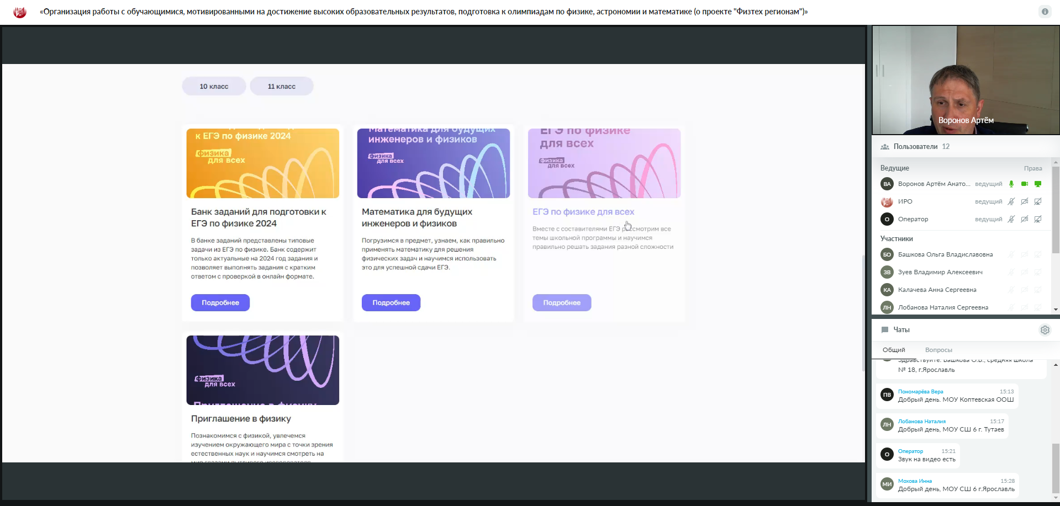Screen dimensions: 1060x506
Task: Toggle disabled screen share icon for ИРО
Action: tap(1038, 202)
